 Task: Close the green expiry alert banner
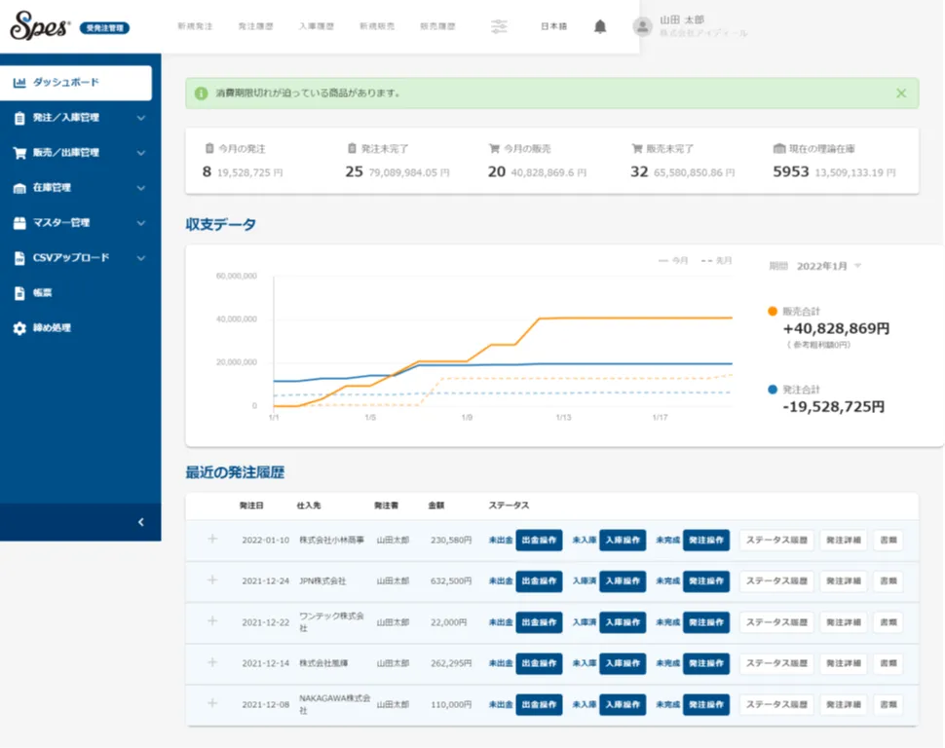(x=901, y=93)
